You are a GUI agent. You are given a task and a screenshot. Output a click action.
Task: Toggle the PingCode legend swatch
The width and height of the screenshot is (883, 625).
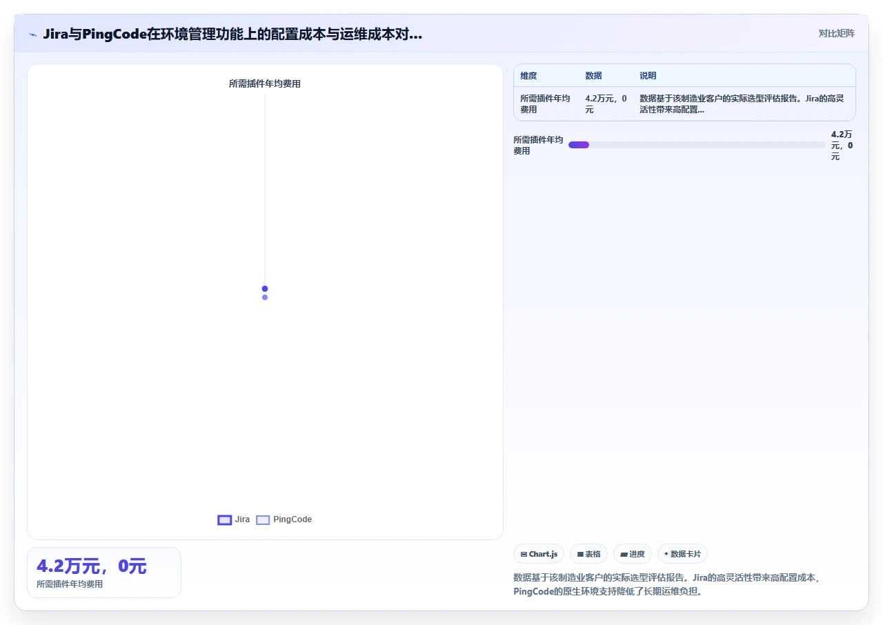(263, 520)
